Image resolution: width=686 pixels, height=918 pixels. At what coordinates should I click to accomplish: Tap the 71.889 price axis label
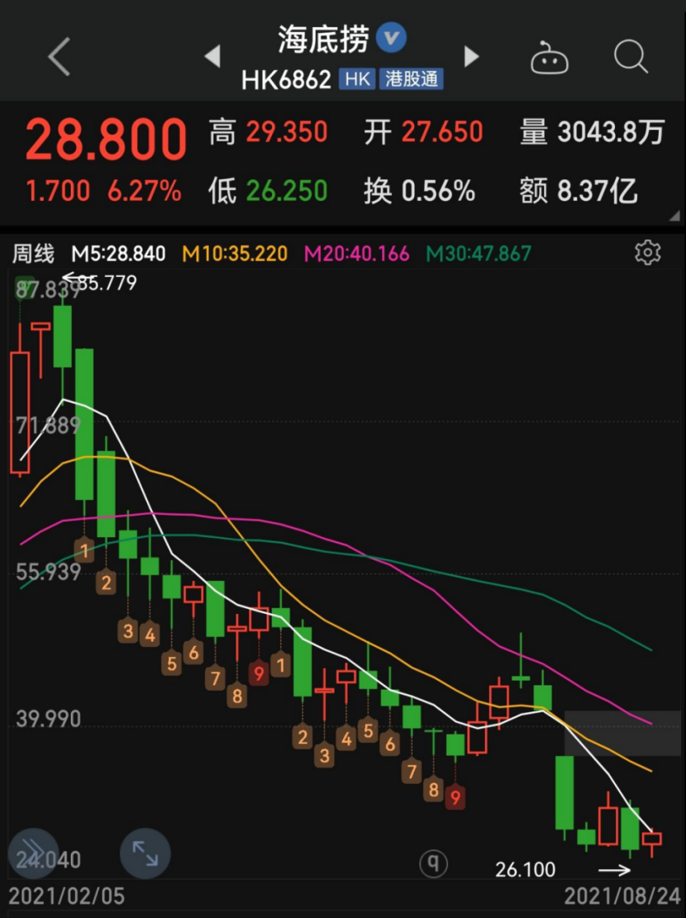pos(48,425)
